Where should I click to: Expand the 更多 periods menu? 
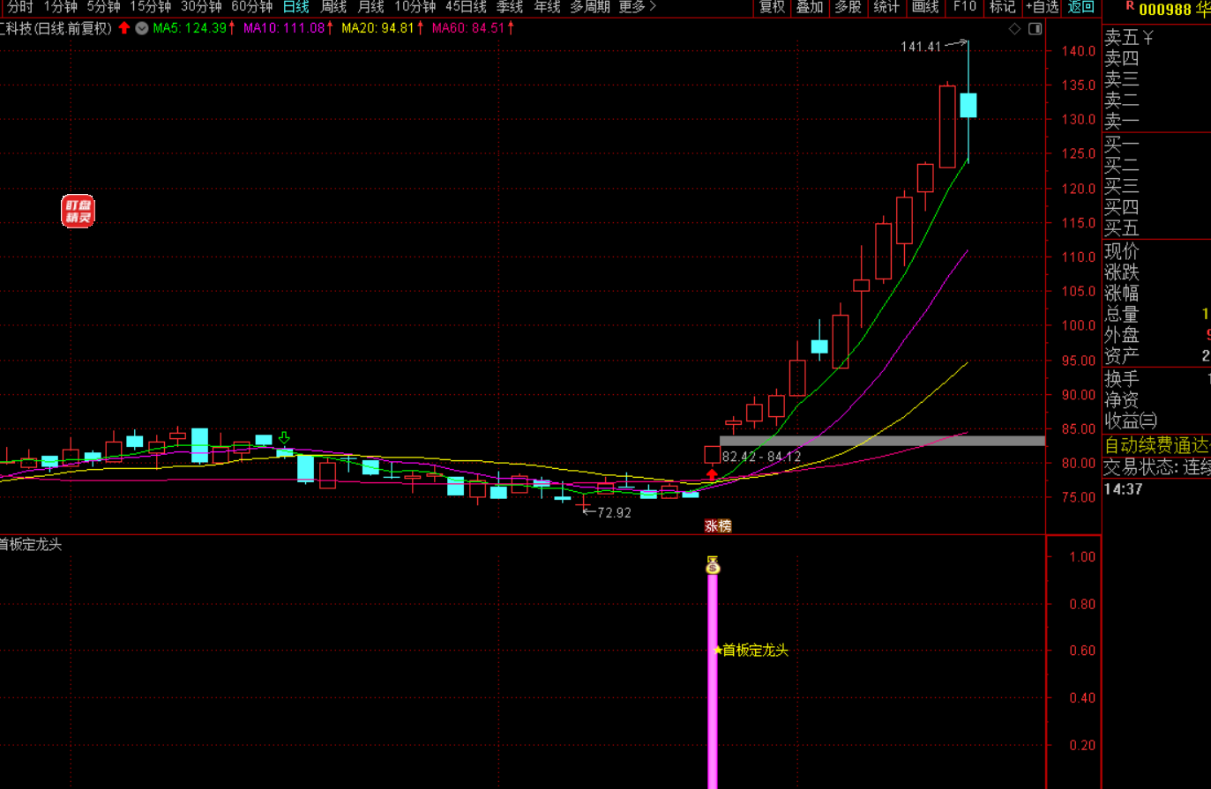click(637, 7)
